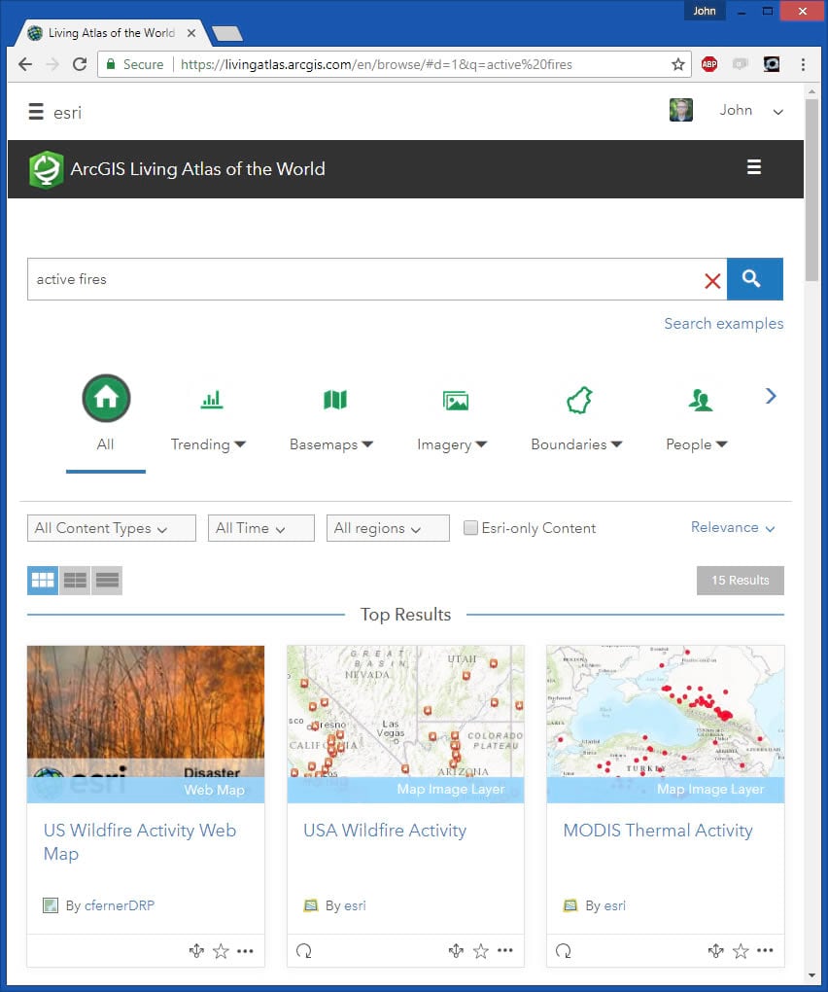Image resolution: width=828 pixels, height=992 pixels.
Task: Show more categories with right chevron
Action: pos(771,396)
